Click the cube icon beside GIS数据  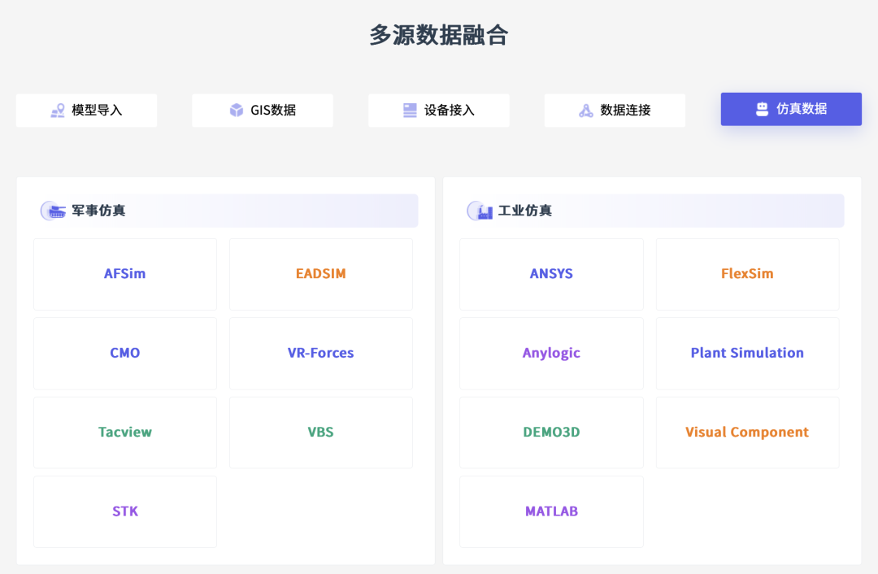237,111
